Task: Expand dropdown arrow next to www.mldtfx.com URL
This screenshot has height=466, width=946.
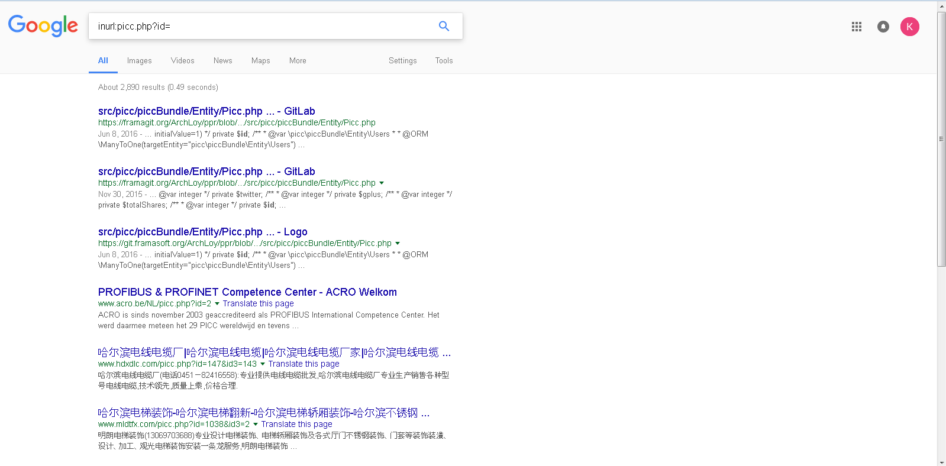Action: click(256, 425)
